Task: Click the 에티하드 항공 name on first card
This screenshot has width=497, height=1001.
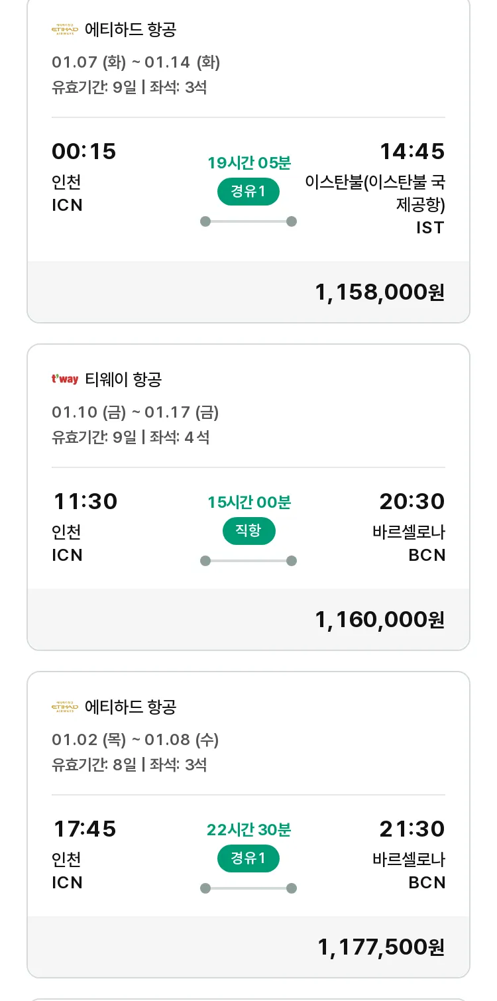Action: click(x=131, y=30)
